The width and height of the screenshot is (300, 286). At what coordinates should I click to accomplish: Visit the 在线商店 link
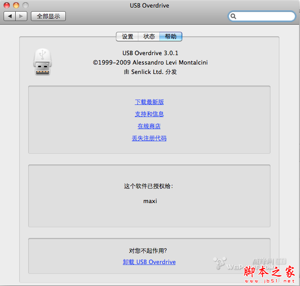(149, 126)
